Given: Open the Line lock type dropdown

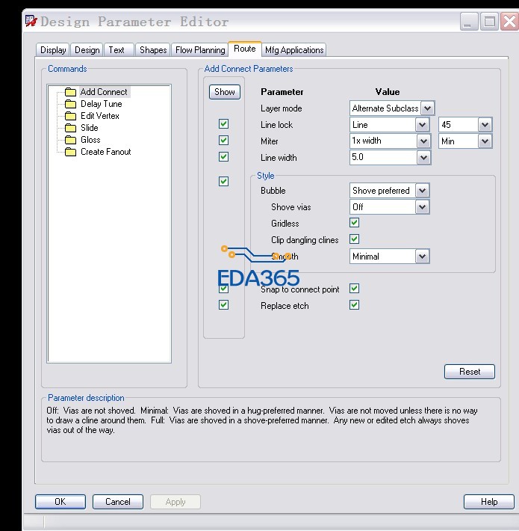Looking at the screenshot, I should click(423, 125).
